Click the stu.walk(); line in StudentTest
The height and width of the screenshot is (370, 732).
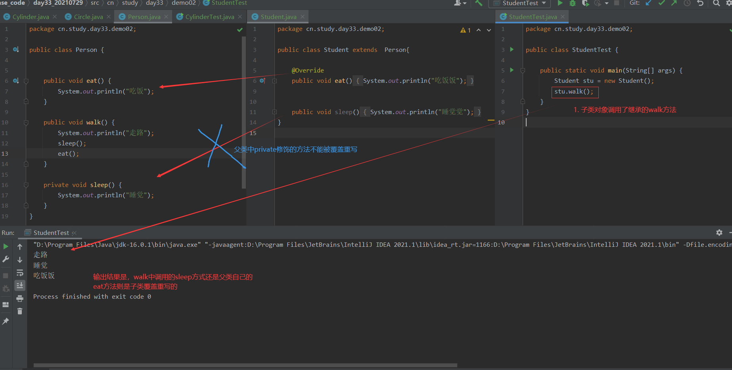575,92
